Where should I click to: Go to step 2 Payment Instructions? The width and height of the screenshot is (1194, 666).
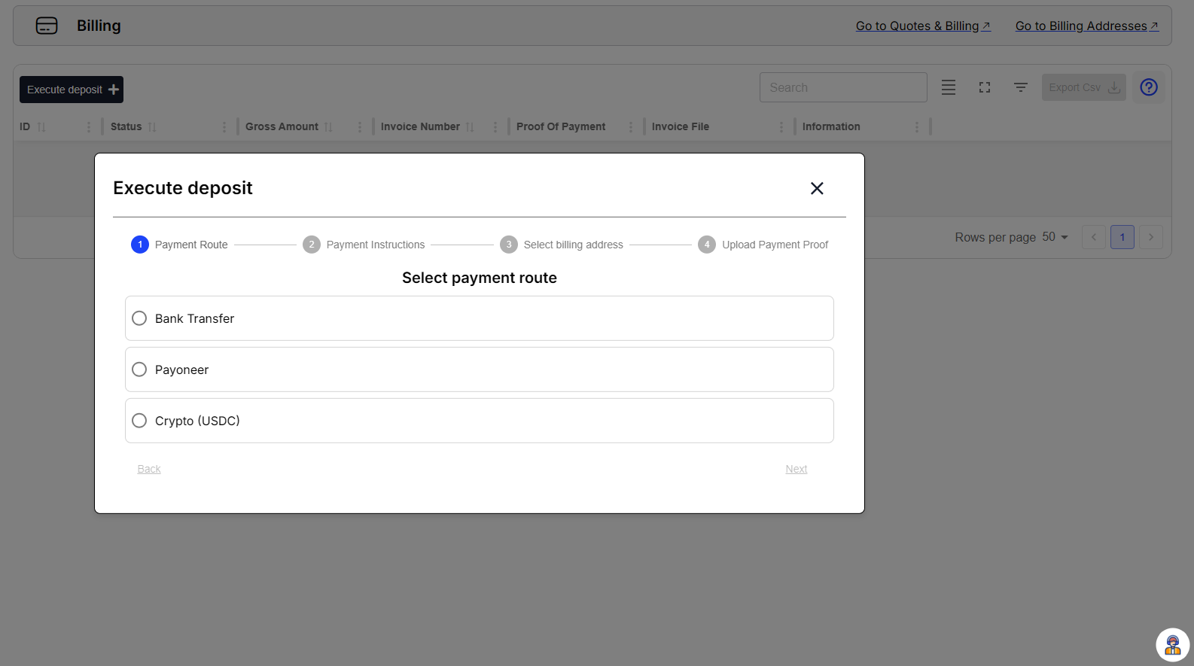pos(364,245)
